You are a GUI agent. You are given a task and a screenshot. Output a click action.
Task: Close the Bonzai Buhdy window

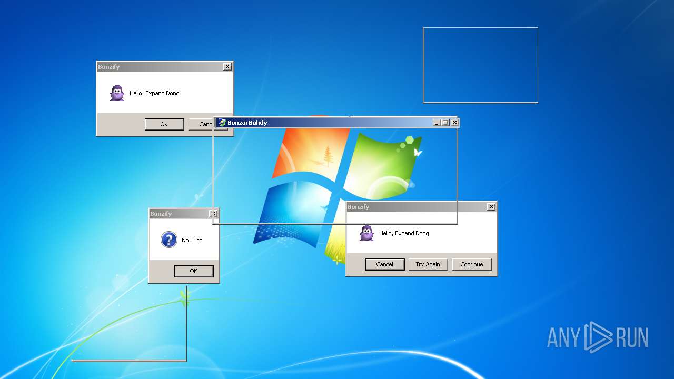point(455,123)
